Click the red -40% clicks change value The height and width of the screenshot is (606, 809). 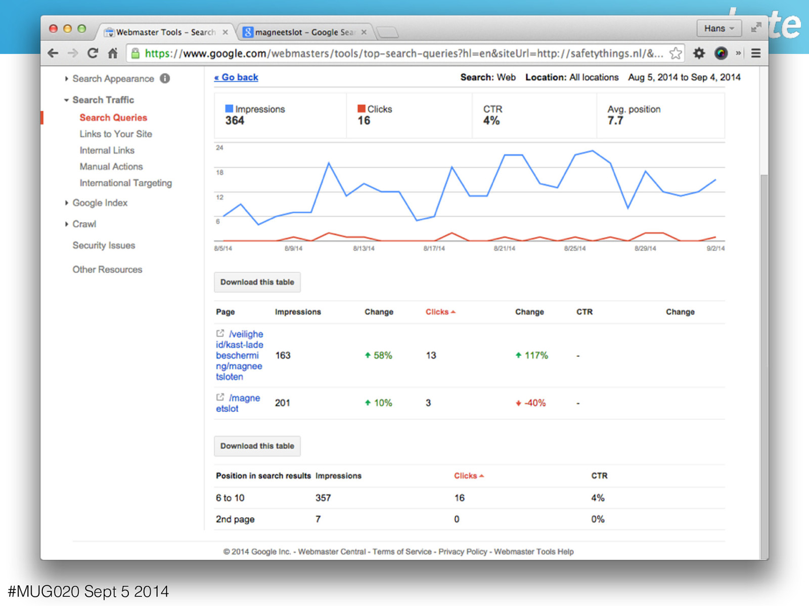530,403
